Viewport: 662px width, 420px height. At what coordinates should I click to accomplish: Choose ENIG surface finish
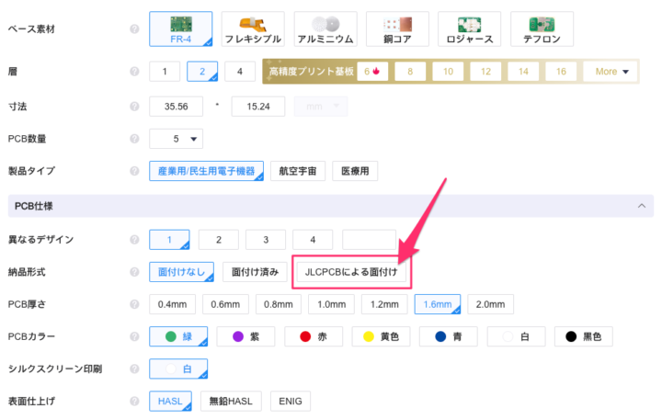(291, 402)
